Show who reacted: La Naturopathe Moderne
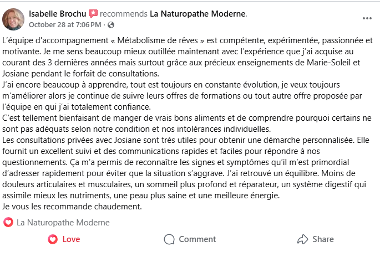Viewport: 380px width, 257px height. point(63,223)
